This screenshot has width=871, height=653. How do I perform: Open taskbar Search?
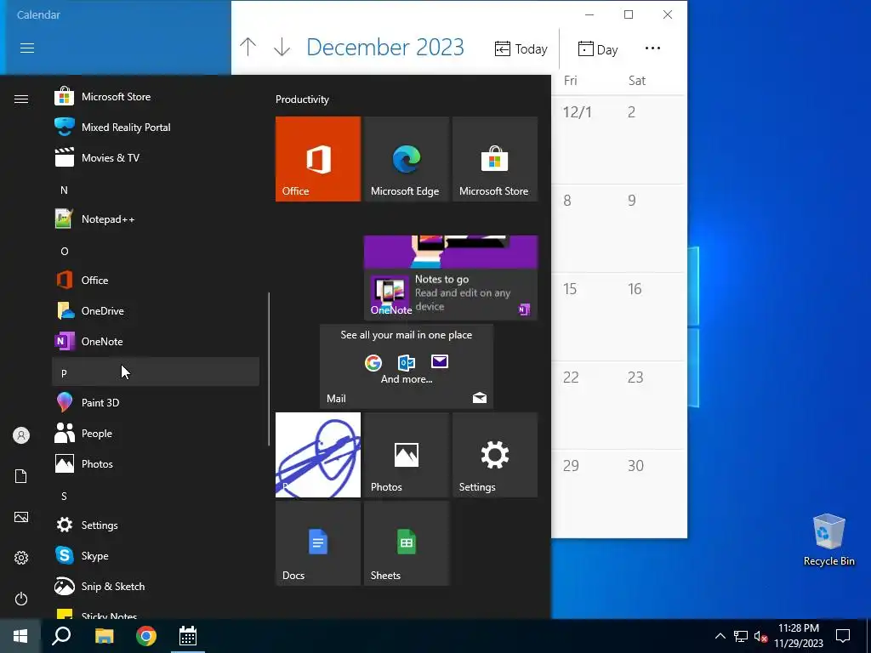[x=61, y=636]
